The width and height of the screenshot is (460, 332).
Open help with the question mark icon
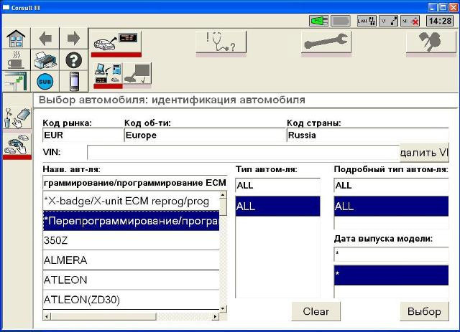(x=73, y=60)
